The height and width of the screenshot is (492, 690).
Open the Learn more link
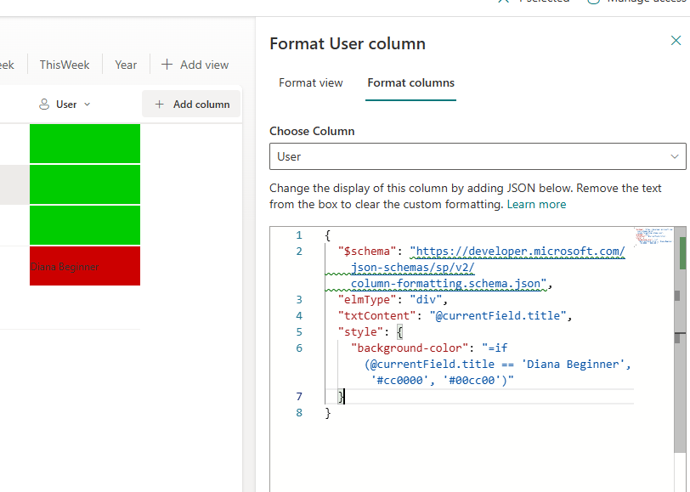[536, 204]
